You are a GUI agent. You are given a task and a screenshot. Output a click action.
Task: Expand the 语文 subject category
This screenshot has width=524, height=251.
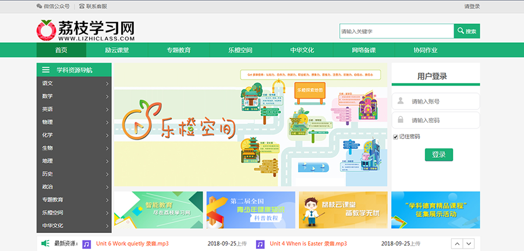[x=73, y=83]
